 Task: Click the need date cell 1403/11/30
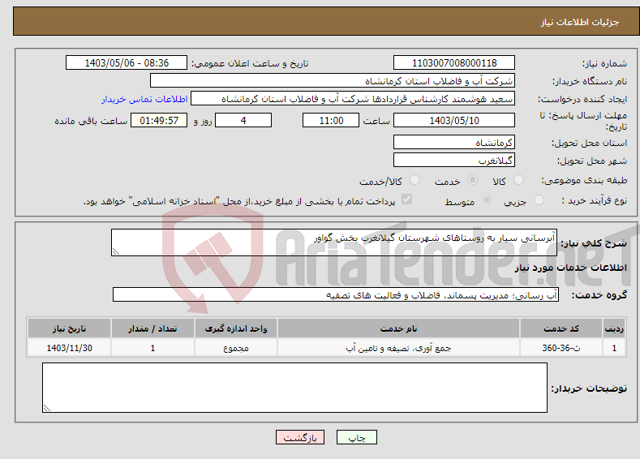(x=69, y=348)
